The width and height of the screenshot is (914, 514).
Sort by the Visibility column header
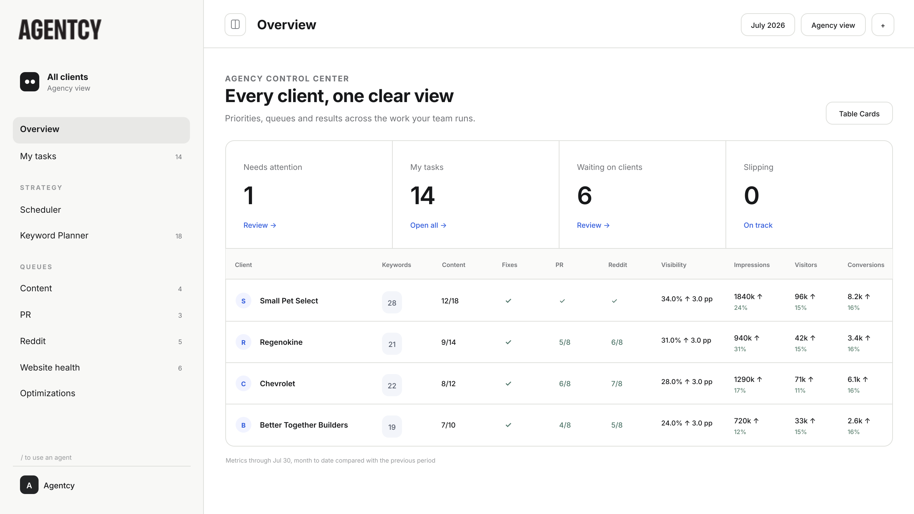click(674, 265)
